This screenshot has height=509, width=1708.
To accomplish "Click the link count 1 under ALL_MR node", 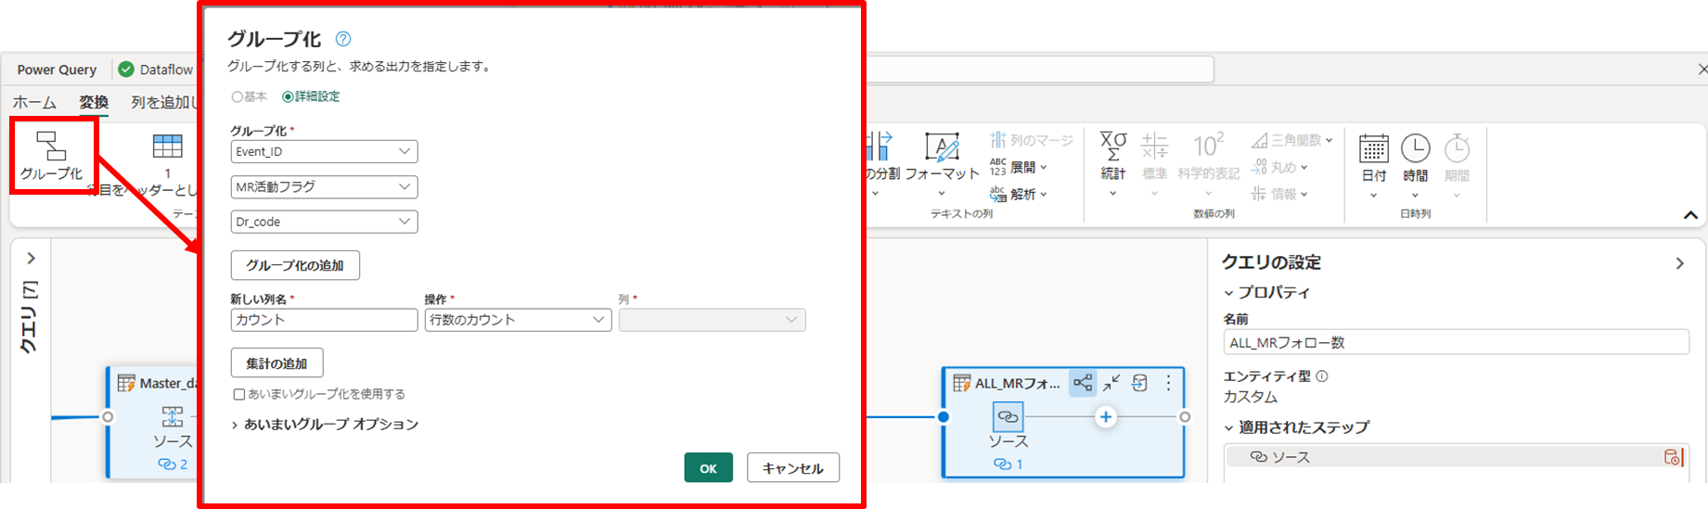I will point(1008,464).
